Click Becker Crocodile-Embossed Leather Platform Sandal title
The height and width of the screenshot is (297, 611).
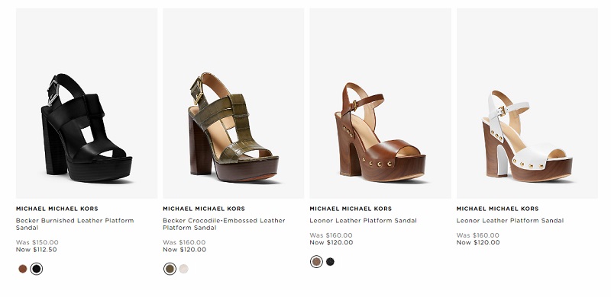(224, 224)
